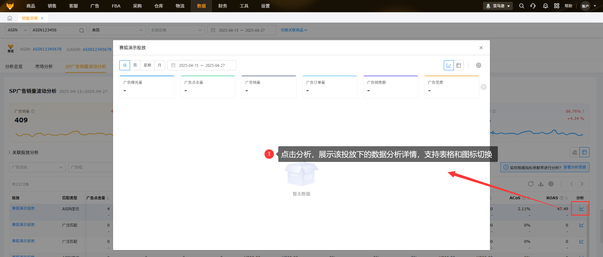Viewport: 603px width, 257px height.
Task: Open the 亚马逊 platform dropdown
Action: [498, 6]
